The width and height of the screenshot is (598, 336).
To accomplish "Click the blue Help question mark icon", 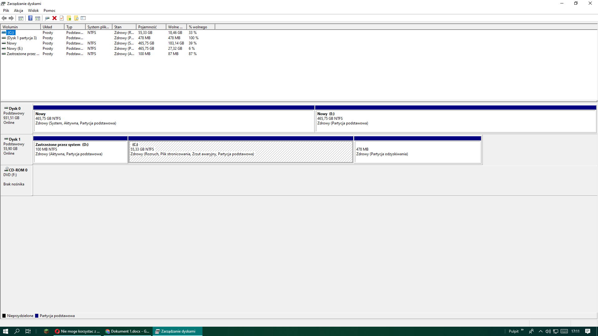I will [30, 18].
